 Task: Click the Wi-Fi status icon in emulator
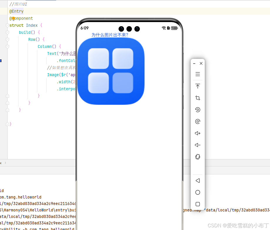pyautogui.click(x=164, y=28)
